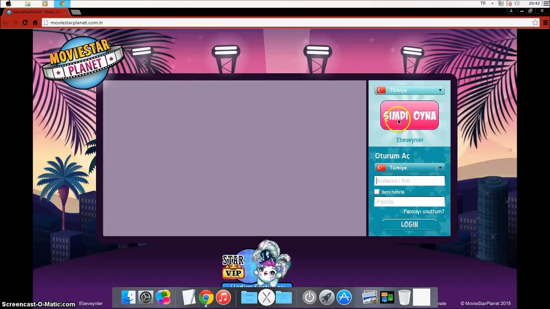Bookmark this page with the star icon
Screen dimensions: 550x309
535,22
